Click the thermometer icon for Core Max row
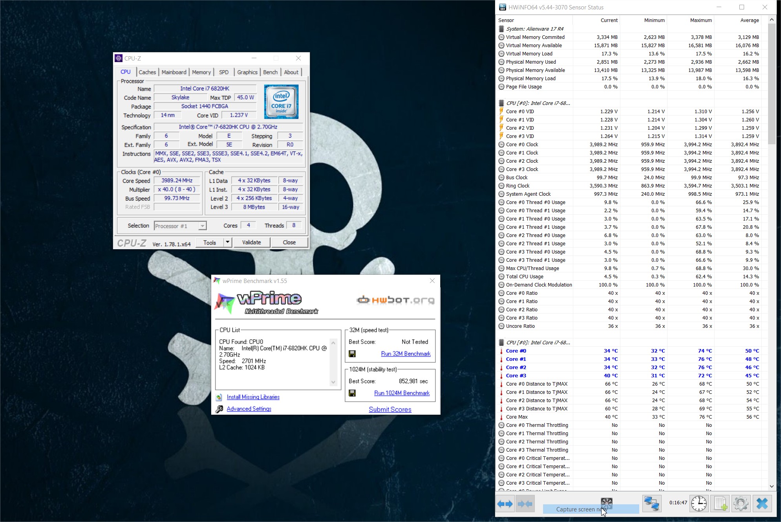The height and width of the screenshot is (522, 781). coord(501,417)
